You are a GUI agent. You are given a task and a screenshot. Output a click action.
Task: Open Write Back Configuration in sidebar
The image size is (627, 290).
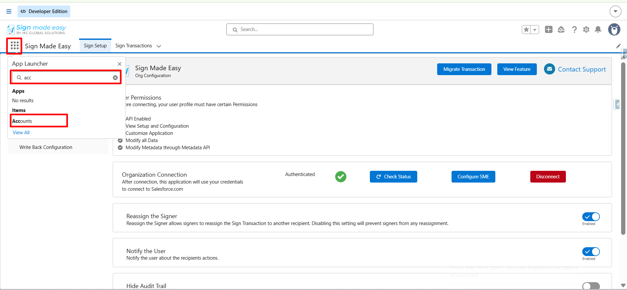coord(46,147)
